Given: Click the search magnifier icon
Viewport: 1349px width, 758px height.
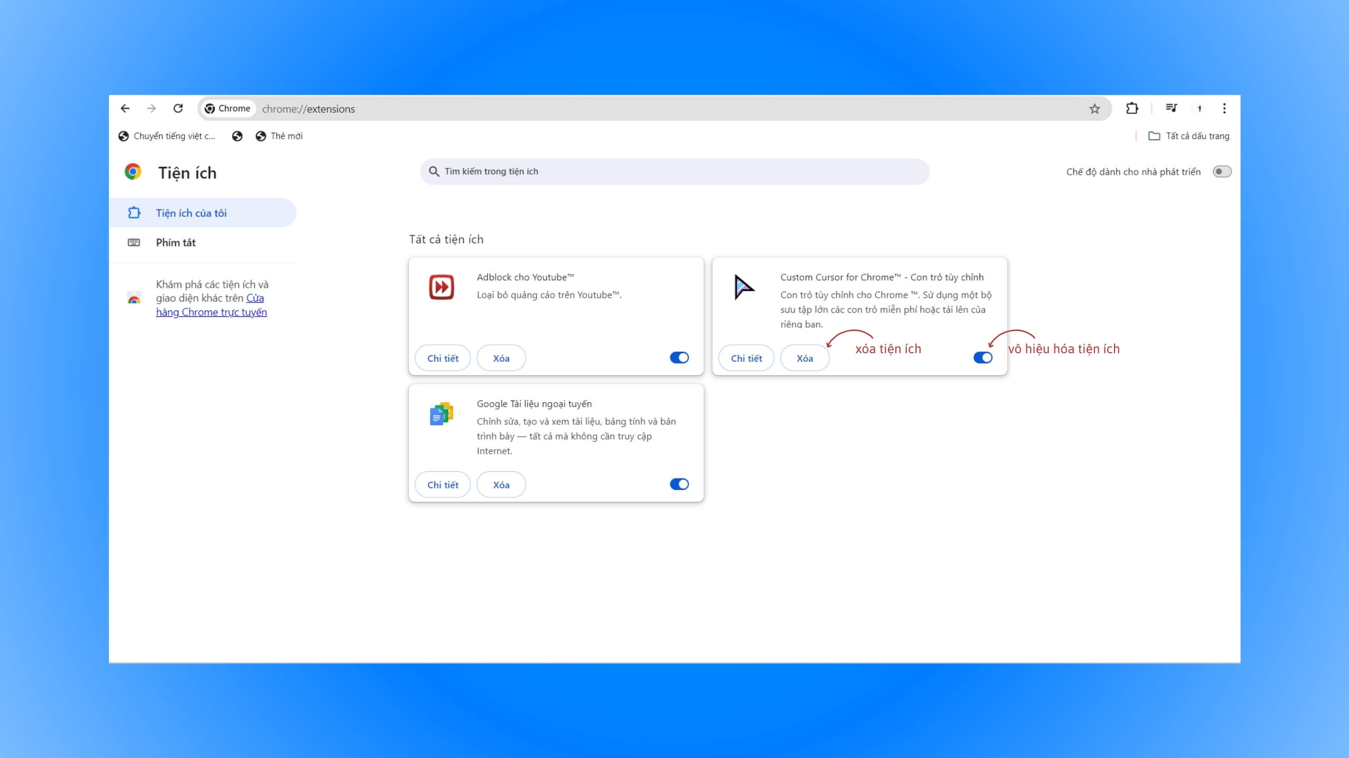Looking at the screenshot, I should coord(434,172).
